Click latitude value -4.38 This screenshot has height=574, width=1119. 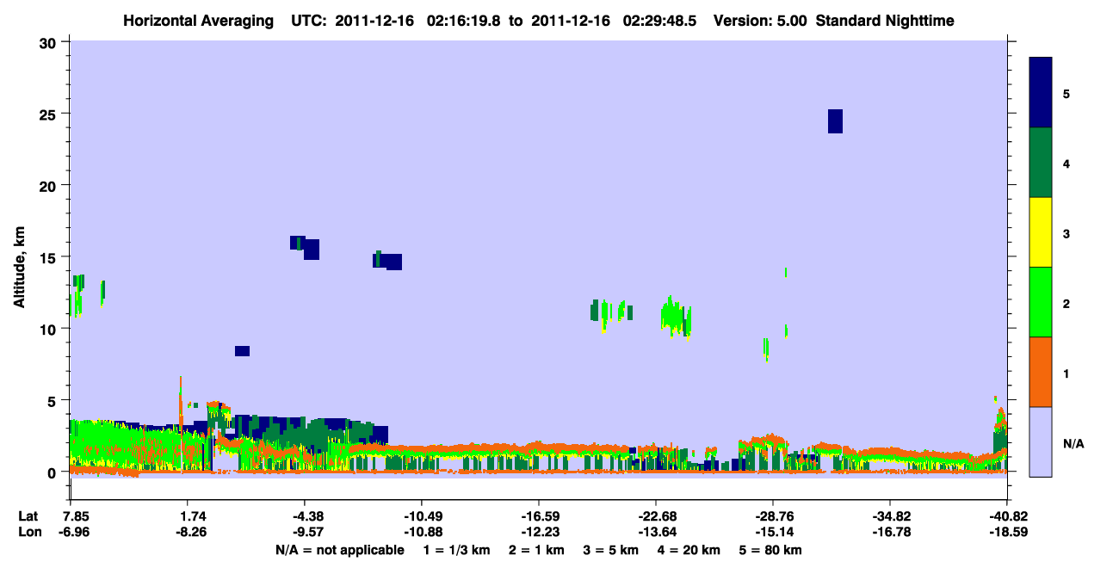(x=304, y=516)
